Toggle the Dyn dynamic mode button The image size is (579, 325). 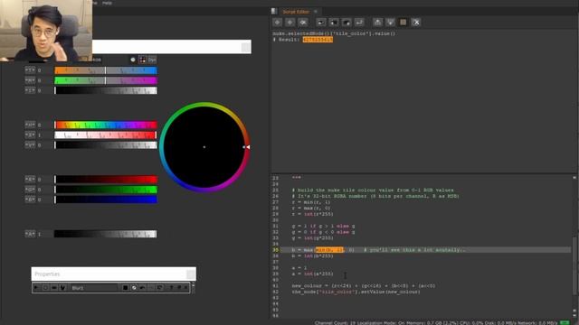(152, 60)
